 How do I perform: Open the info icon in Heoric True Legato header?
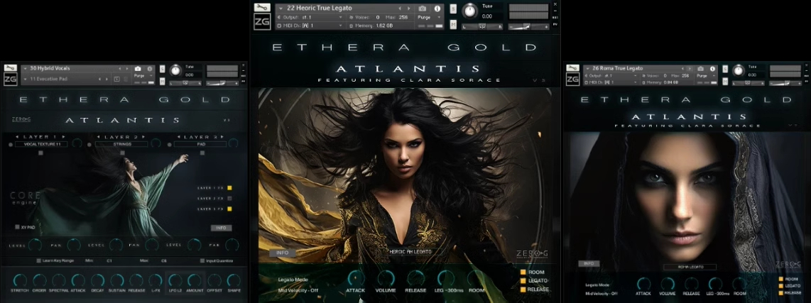[437, 9]
